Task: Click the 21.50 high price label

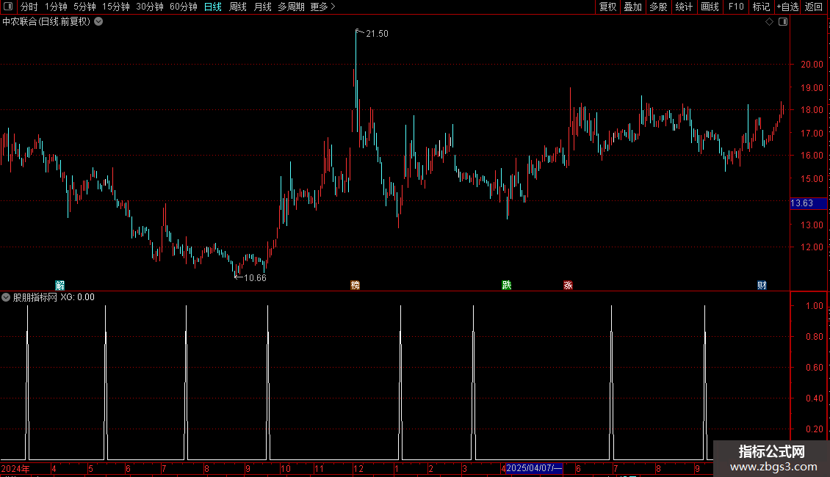Action: 377,34
